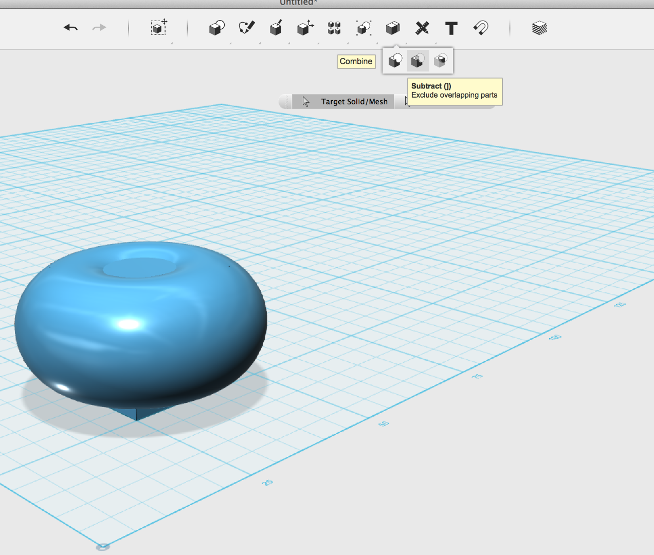Viewport: 654px width, 555px height.
Task: Choose the Merge option in Combine flyout
Action: (x=395, y=61)
